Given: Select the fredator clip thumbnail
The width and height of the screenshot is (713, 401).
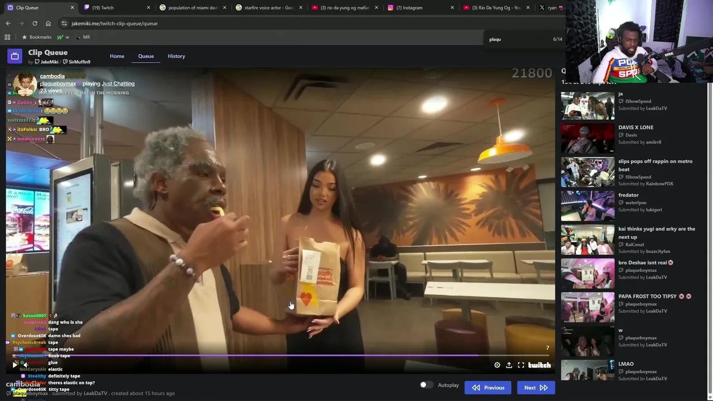Looking at the screenshot, I should click(x=588, y=206).
